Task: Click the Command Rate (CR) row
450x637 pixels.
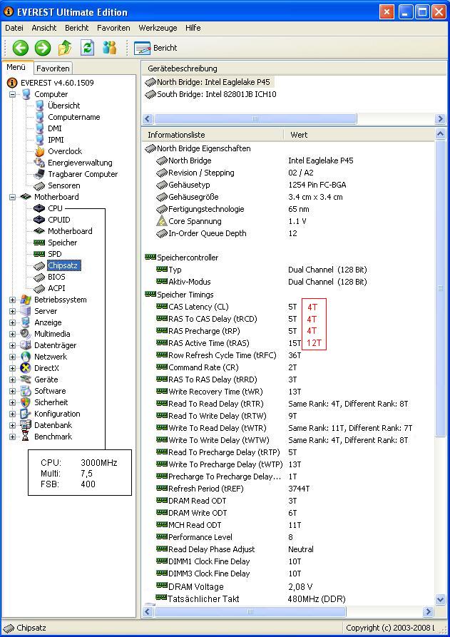Action: coord(288,367)
